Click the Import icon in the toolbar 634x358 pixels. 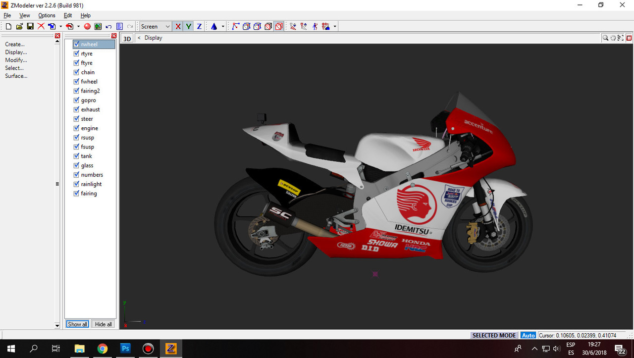[52, 26]
